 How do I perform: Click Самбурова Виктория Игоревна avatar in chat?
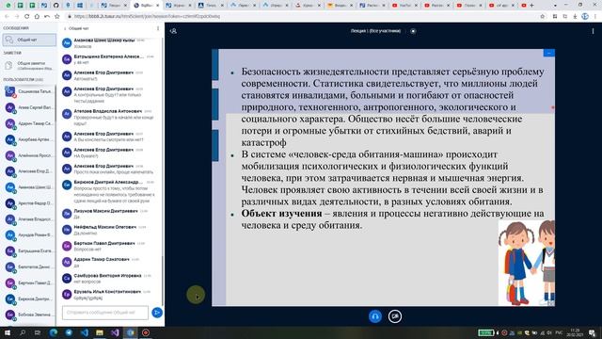pos(67,279)
